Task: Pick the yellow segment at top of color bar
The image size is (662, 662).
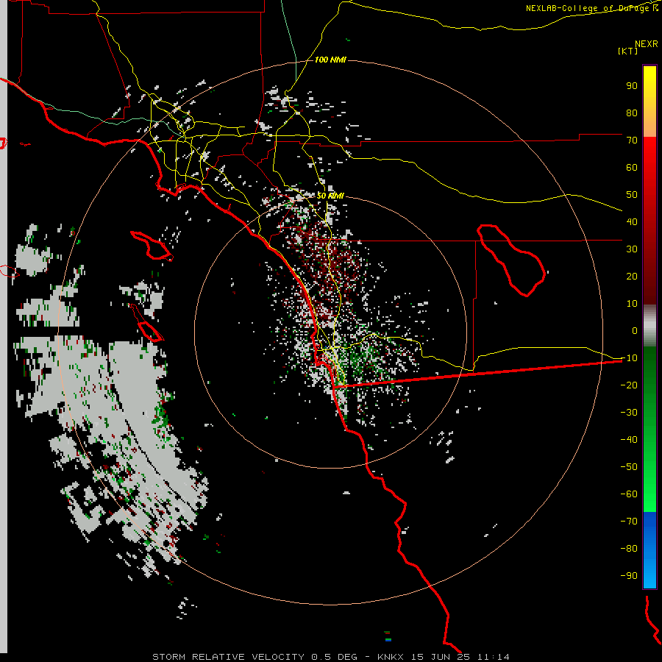Action: point(649,102)
